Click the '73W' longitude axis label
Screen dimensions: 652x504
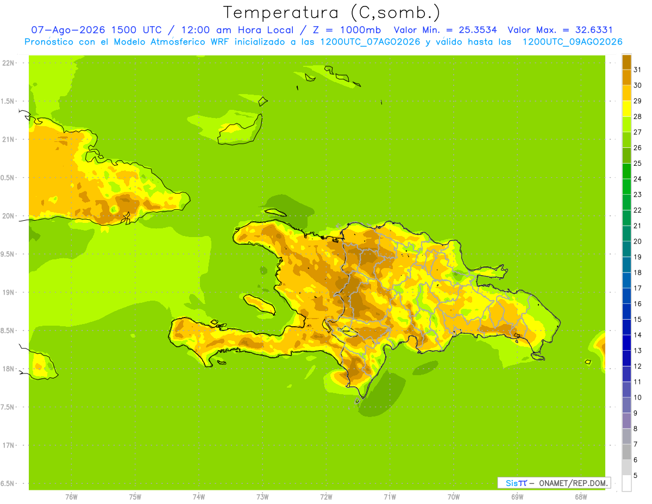point(262,497)
